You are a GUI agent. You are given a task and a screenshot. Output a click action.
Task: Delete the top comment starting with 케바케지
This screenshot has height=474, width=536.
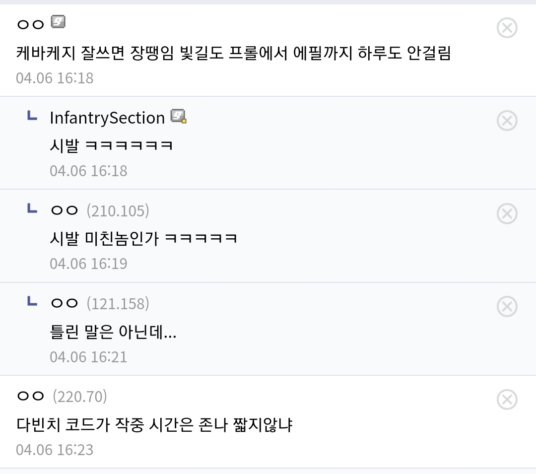click(507, 28)
